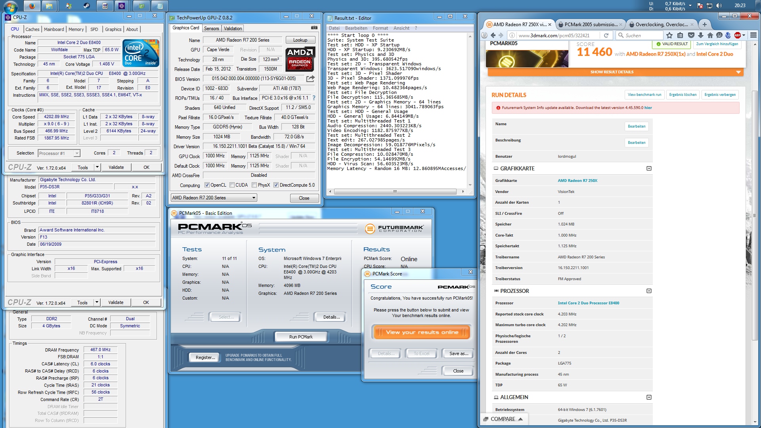The height and width of the screenshot is (428, 761).
Task: Click the GPU-Z taskbar icon
Action: (141, 6)
